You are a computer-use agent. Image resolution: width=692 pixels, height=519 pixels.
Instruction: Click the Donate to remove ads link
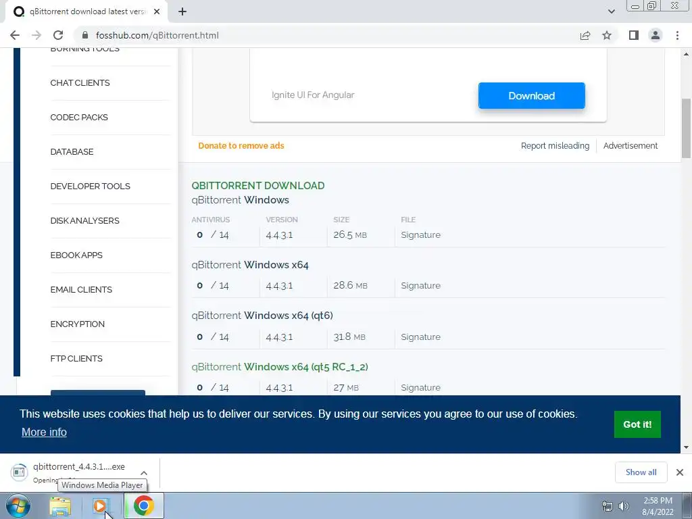coord(241,146)
